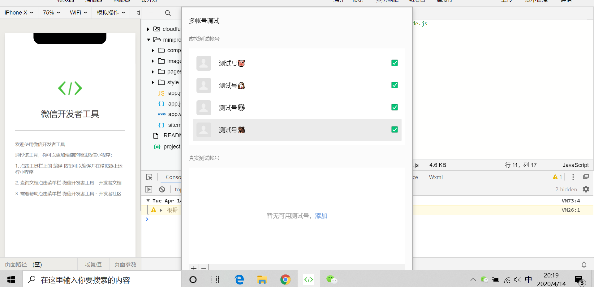Select the element inspector arrow icon

pos(149,177)
